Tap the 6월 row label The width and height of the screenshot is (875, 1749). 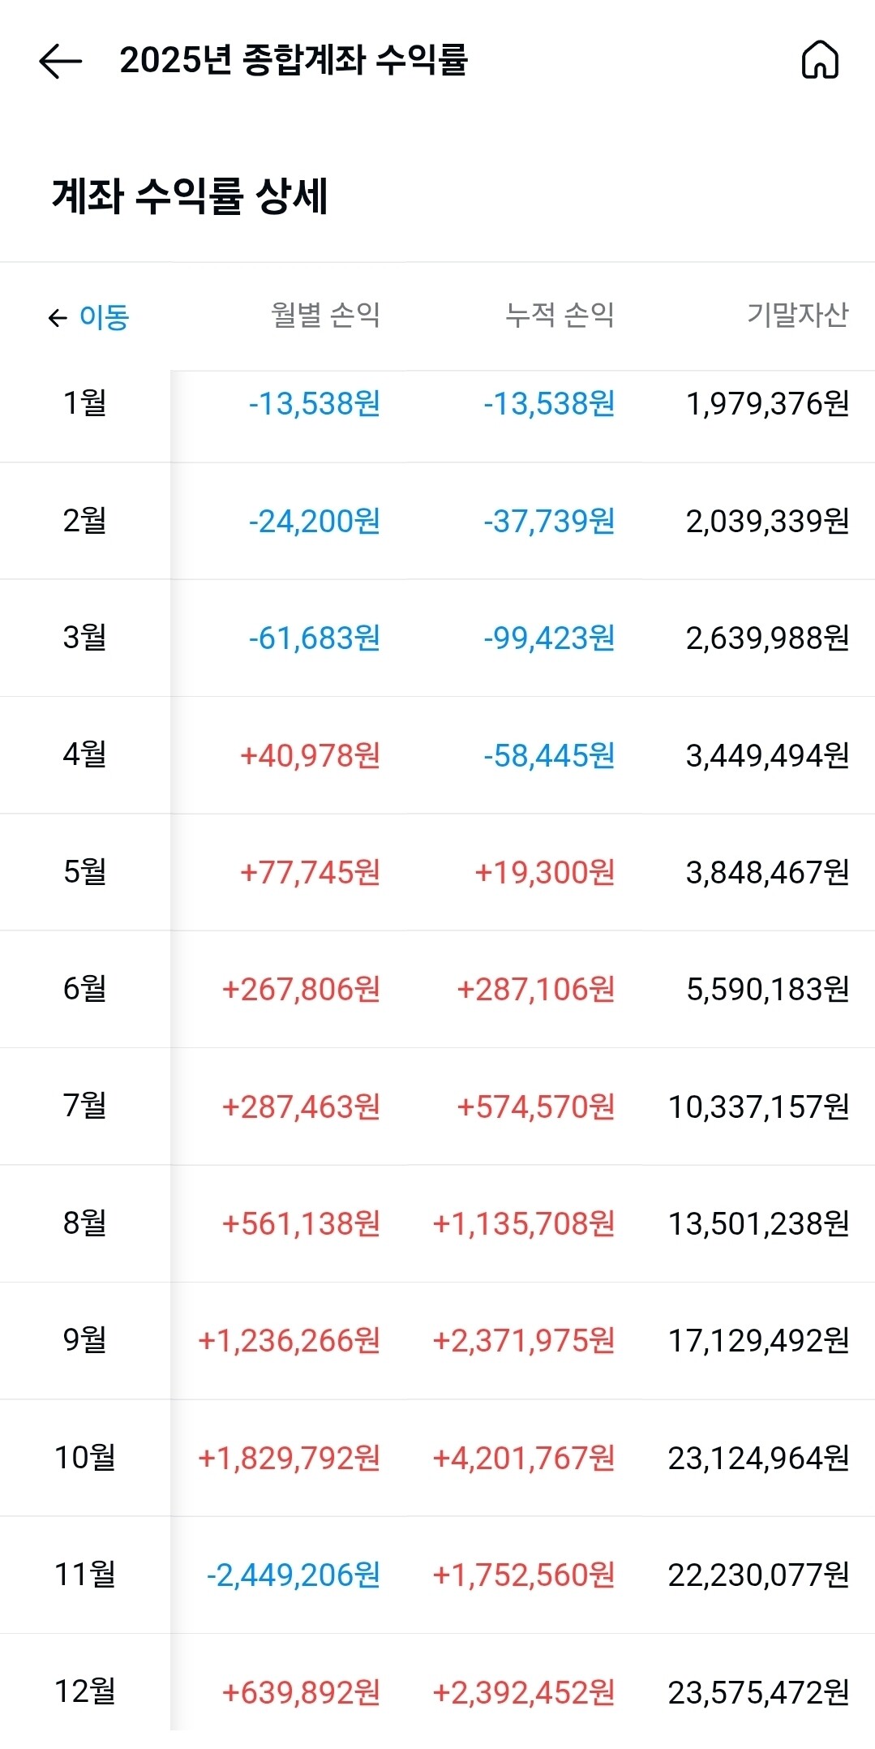coord(85,989)
